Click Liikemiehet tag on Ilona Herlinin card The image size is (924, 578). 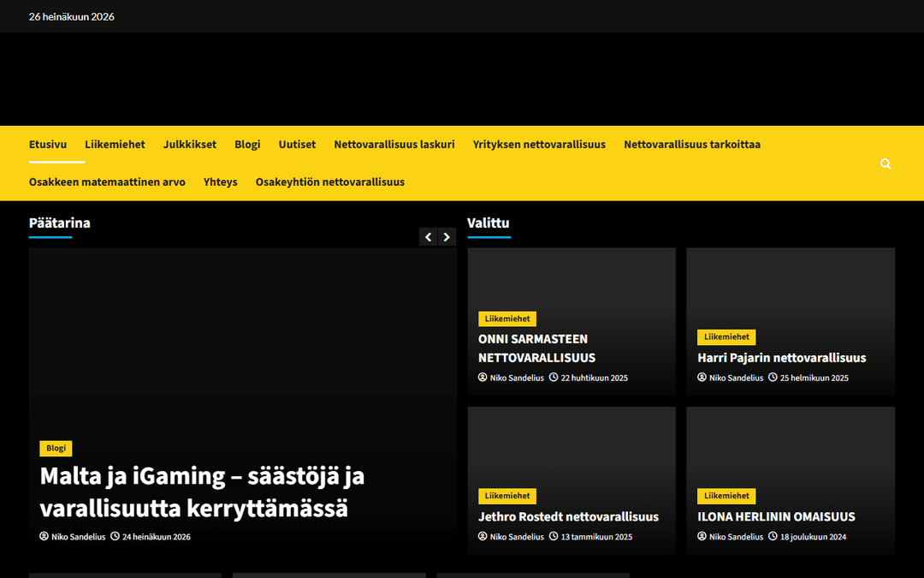[726, 496]
